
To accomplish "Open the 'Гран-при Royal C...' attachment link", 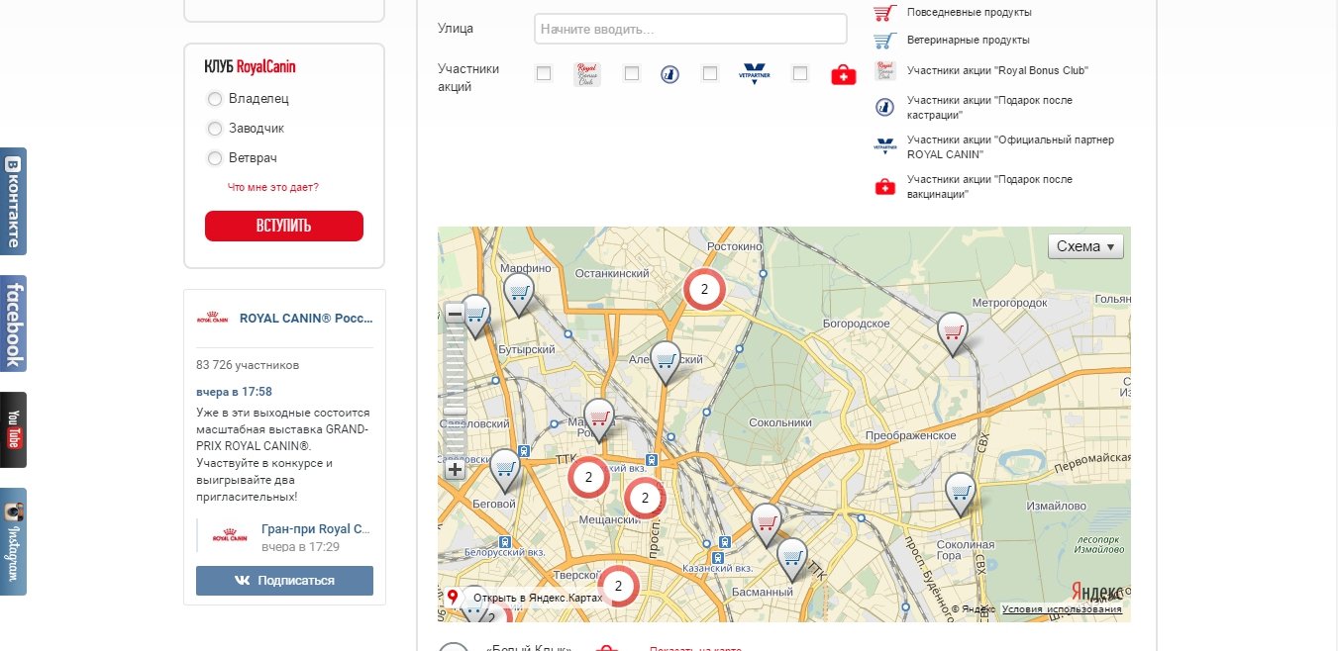I will coord(314,529).
